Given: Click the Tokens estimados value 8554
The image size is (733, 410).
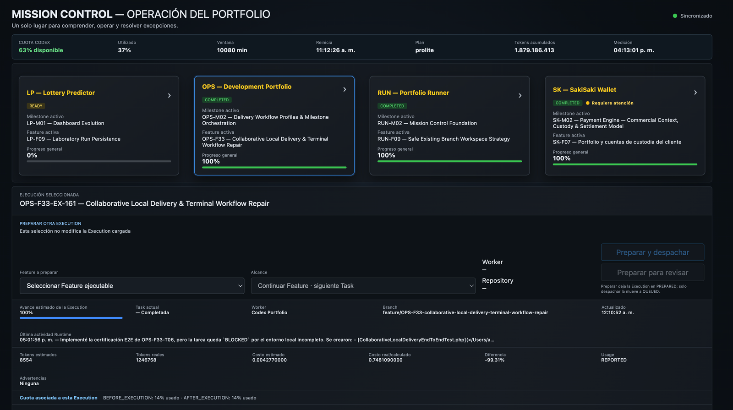Looking at the screenshot, I should [x=26, y=360].
